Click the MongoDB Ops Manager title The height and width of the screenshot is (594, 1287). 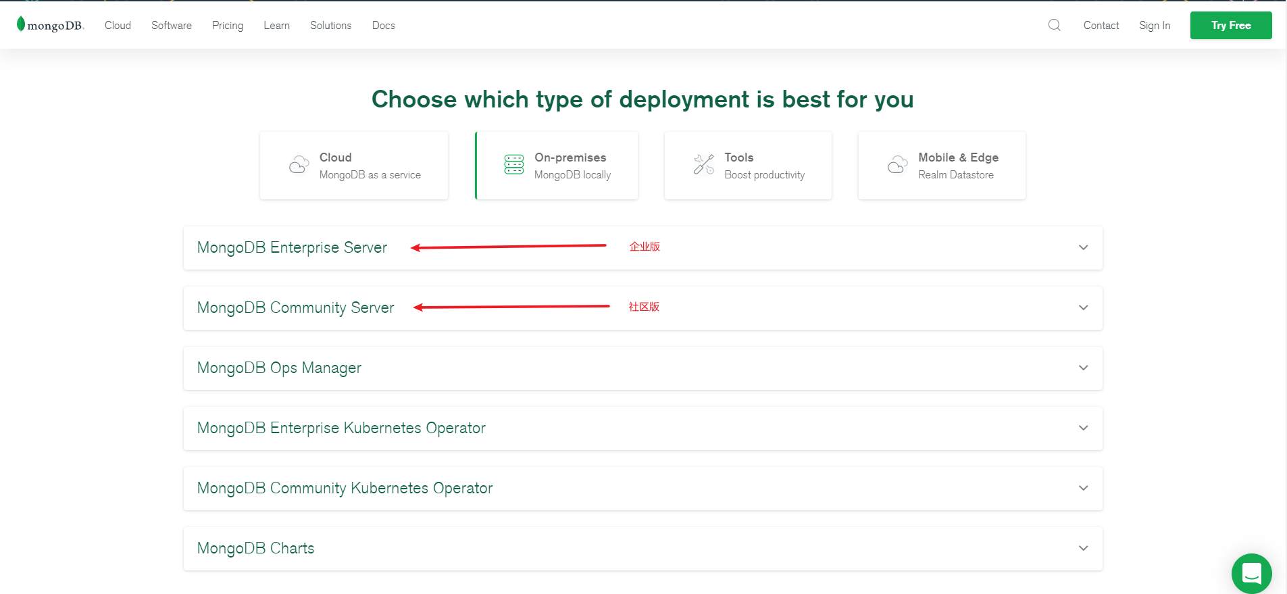(279, 368)
